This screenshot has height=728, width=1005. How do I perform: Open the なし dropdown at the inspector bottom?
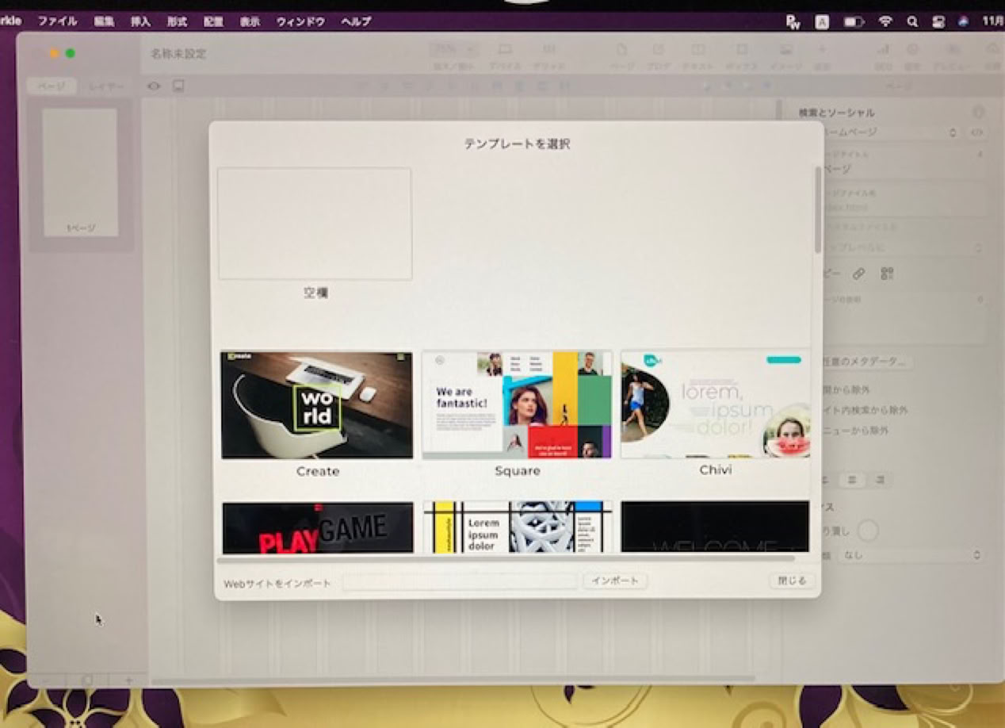pyautogui.click(x=911, y=555)
